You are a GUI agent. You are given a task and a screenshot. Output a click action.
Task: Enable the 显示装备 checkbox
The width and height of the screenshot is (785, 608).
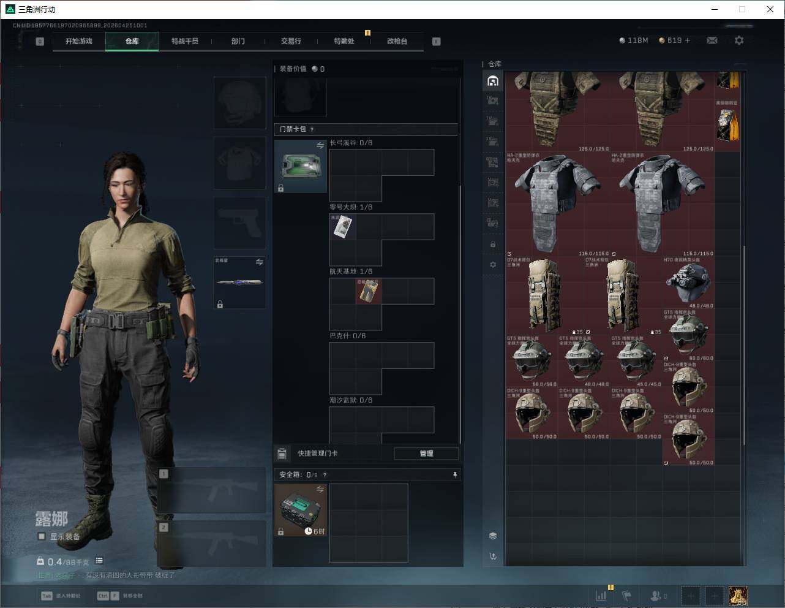click(42, 536)
